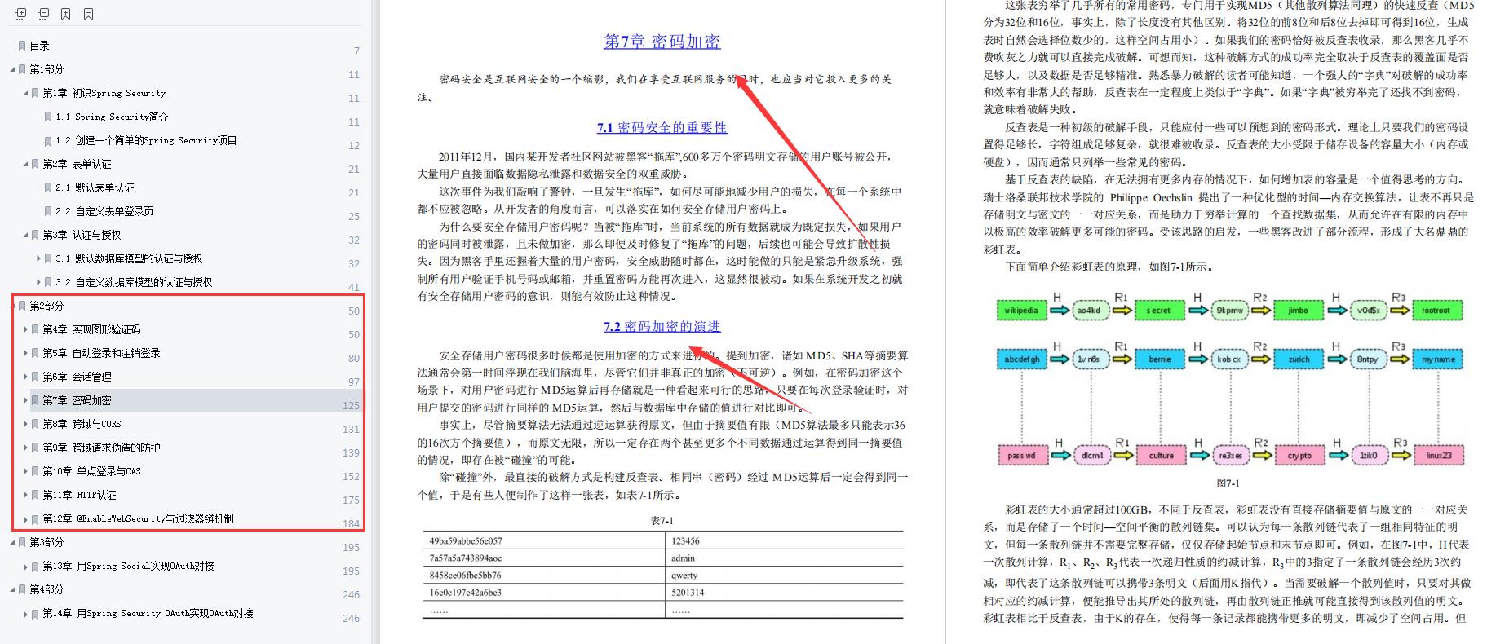Image resolution: width=1487 pixels, height=644 pixels.
Task: Expand the 3.1 默认数据库模型的认证与授权 node
Action: pyautogui.click(x=38, y=258)
